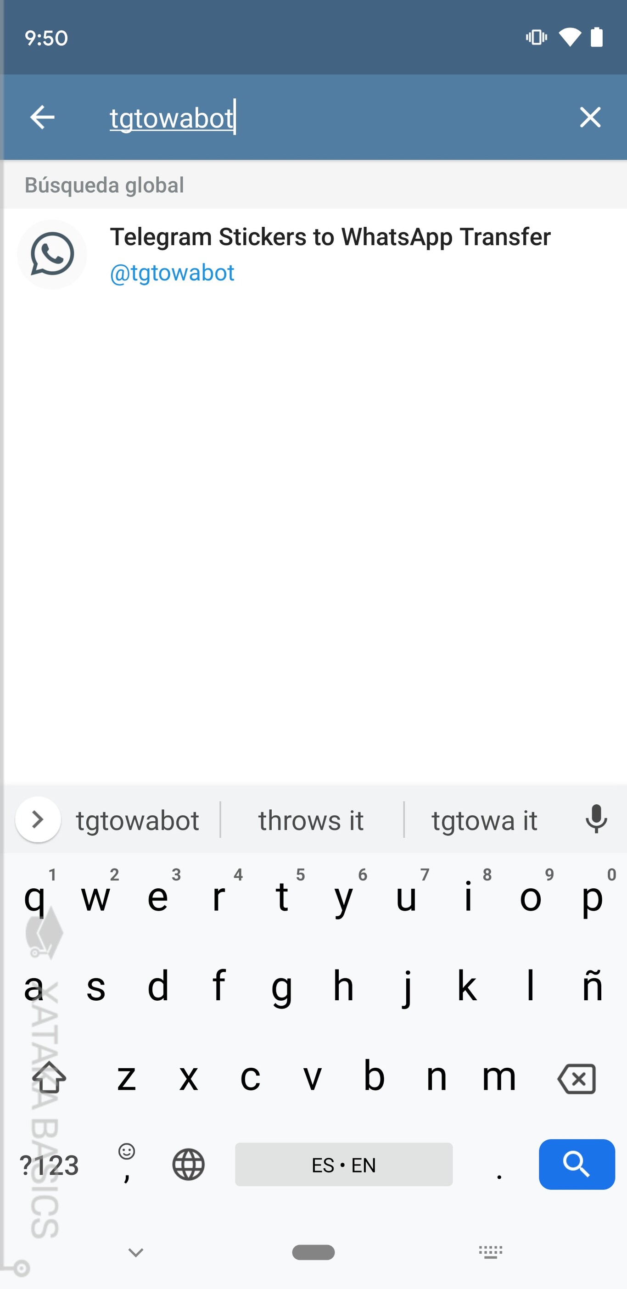Image resolution: width=627 pixels, height=1289 pixels.
Task: Toggle the keyboard shift key
Action: pos(49,1077)
